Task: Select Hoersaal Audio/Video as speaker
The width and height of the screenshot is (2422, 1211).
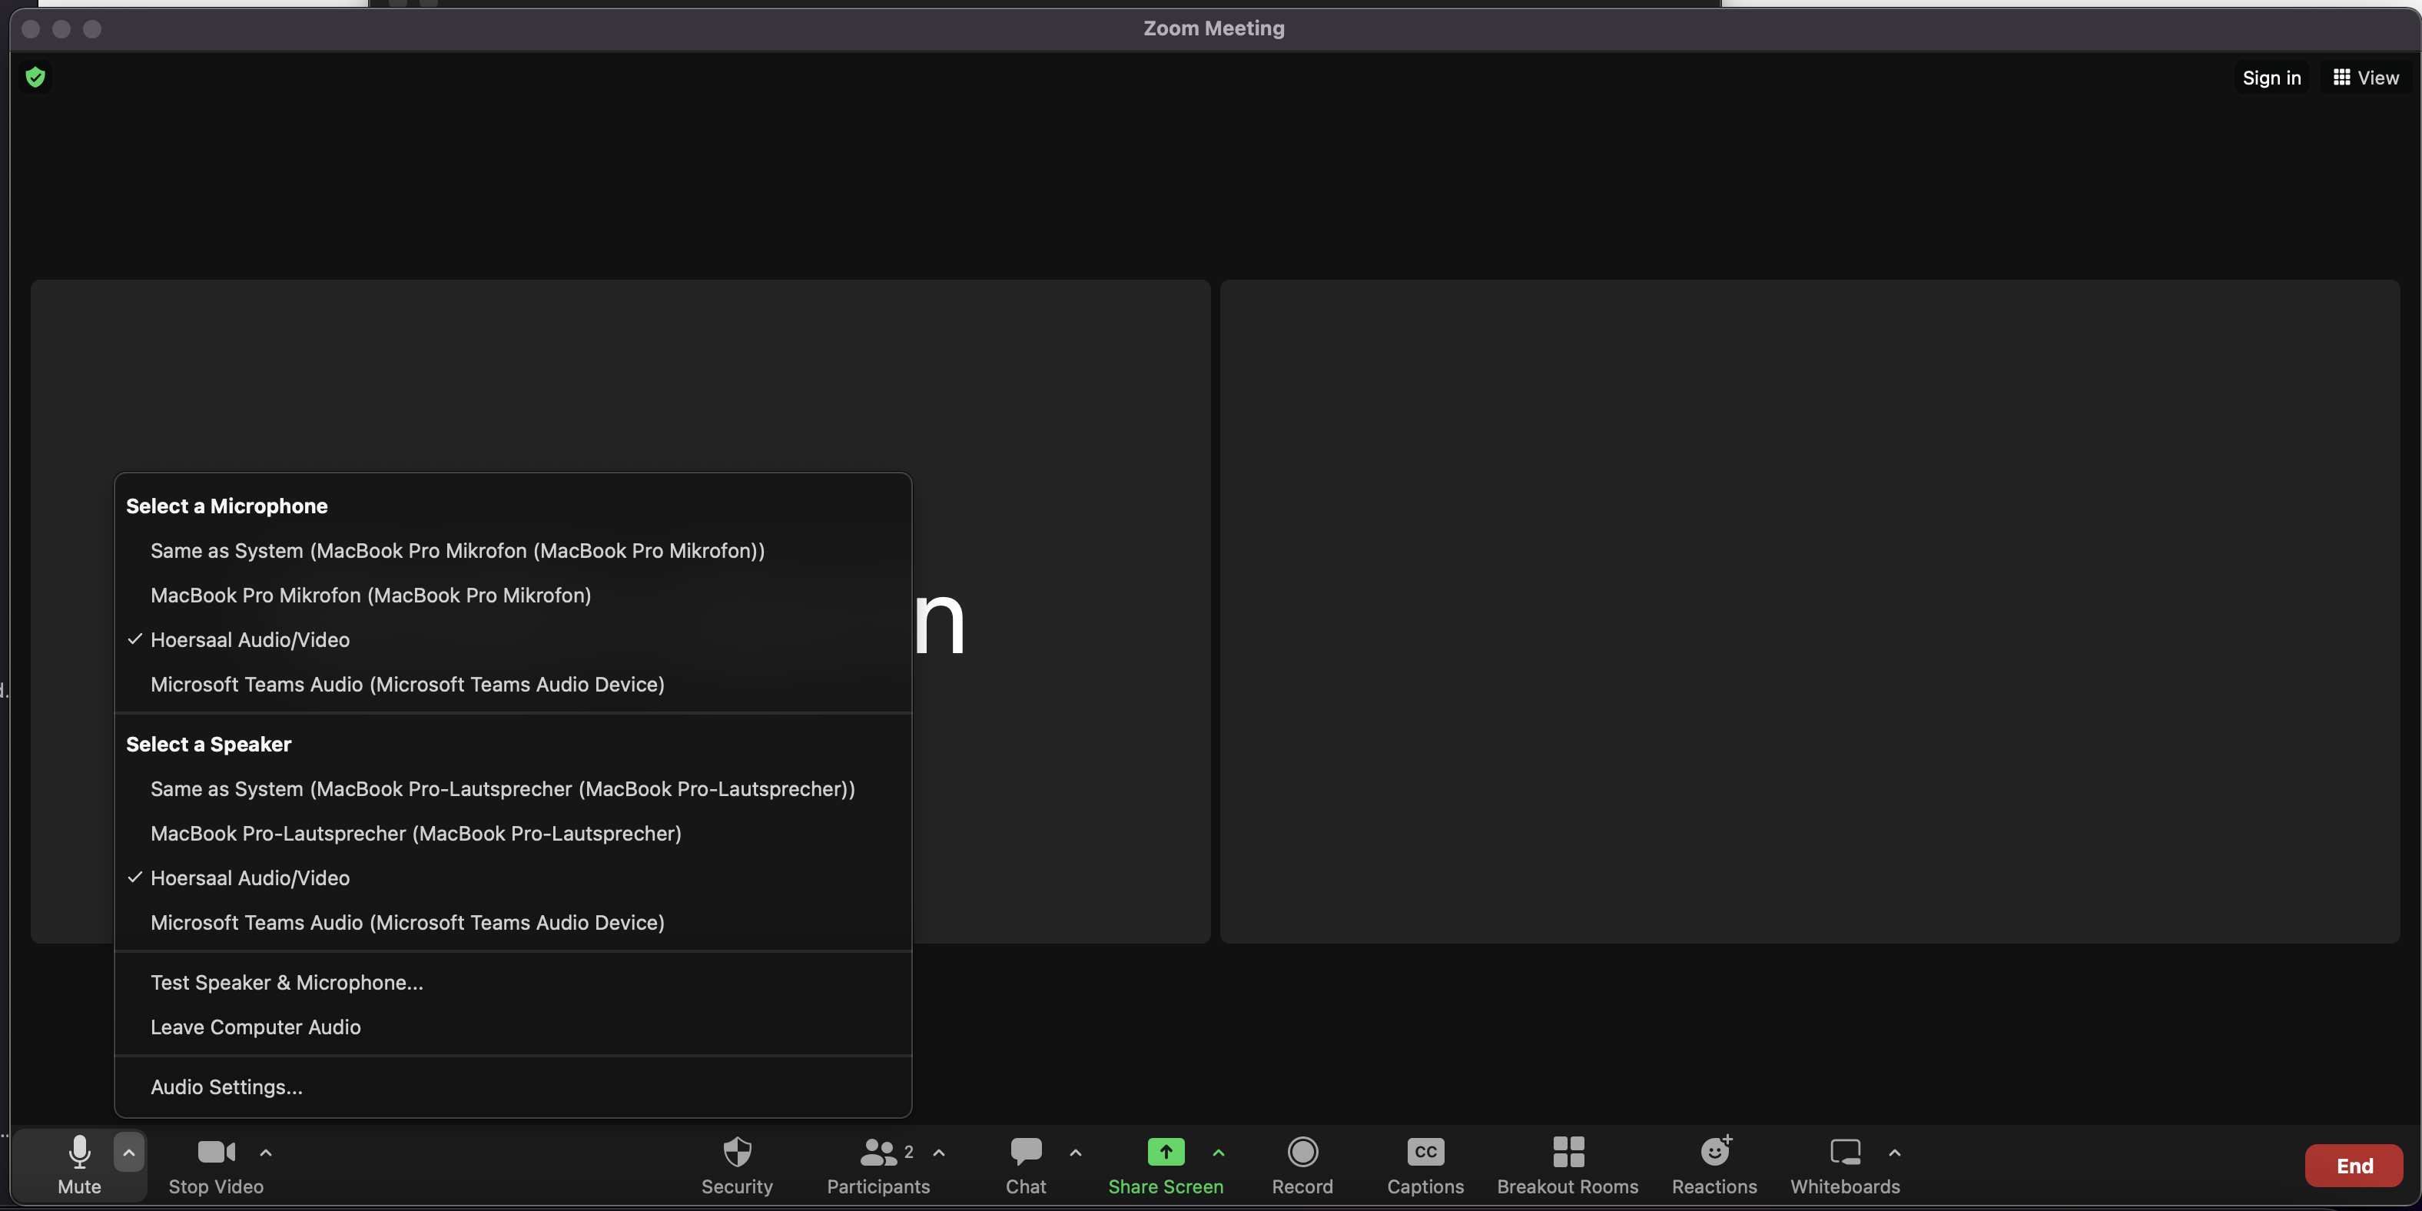Action: point(513,878)
